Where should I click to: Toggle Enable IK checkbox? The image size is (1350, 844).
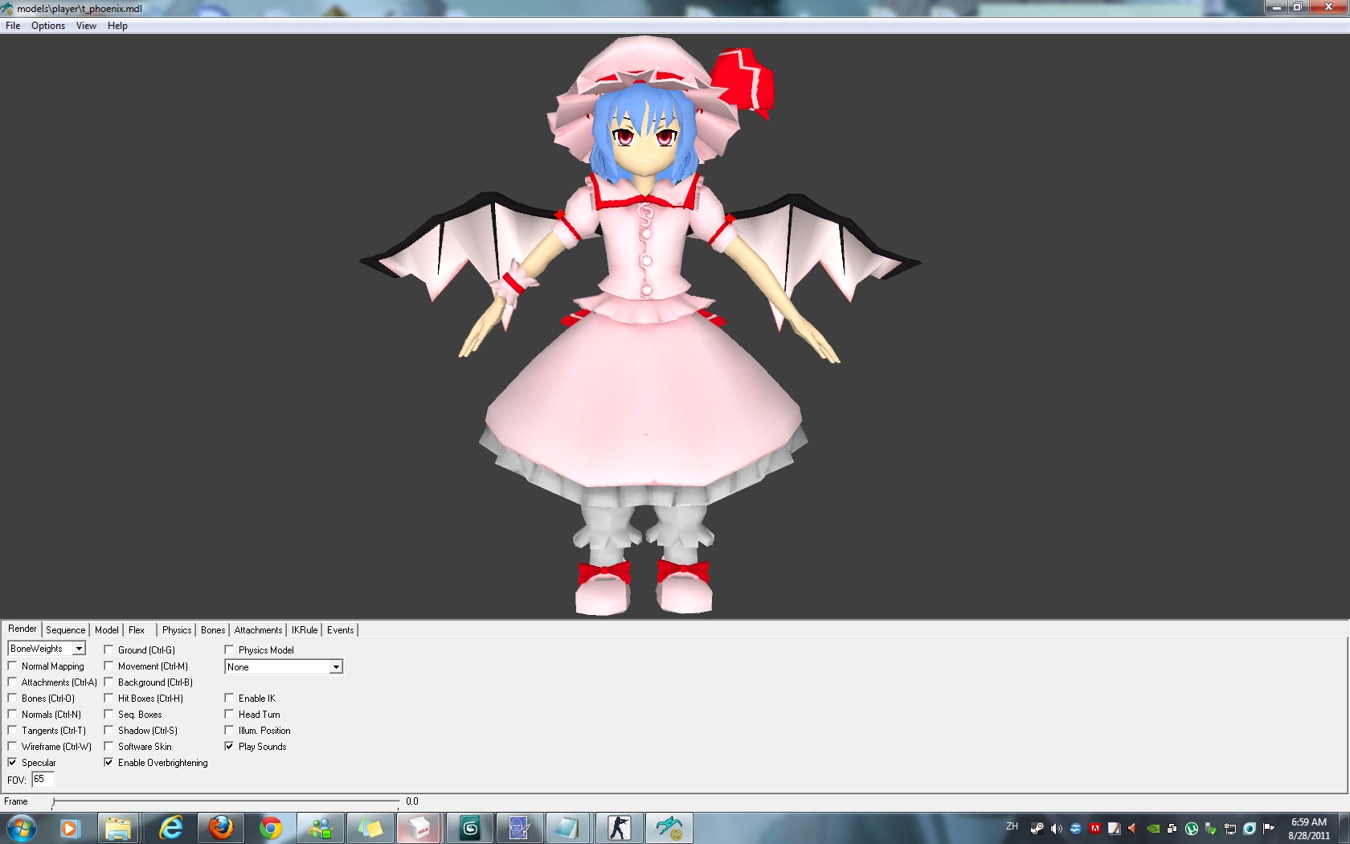click(229, 698)
